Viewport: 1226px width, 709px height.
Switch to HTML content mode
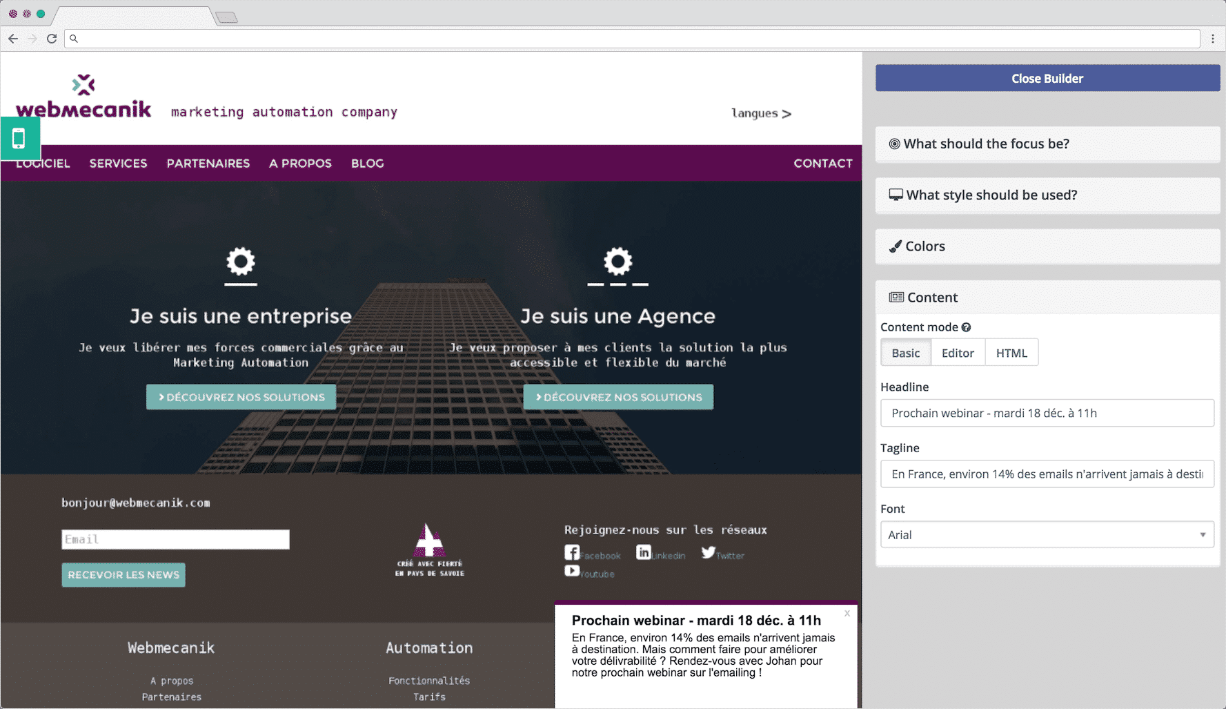(1011, 353)
